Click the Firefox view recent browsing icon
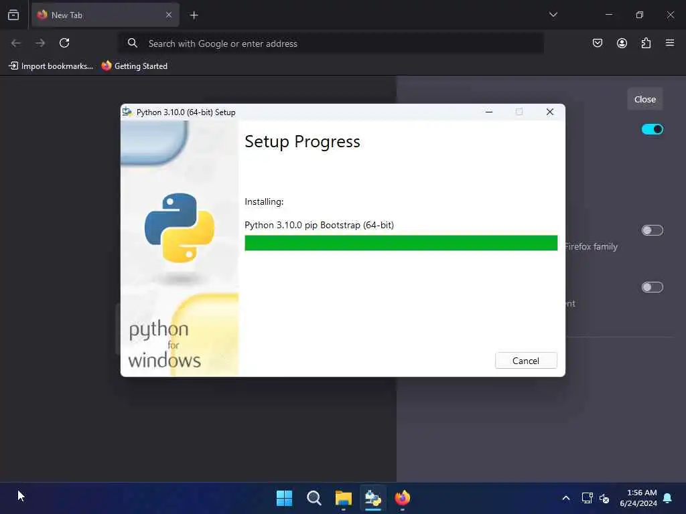This screenshot has width=686, height=514. point(13,15)
